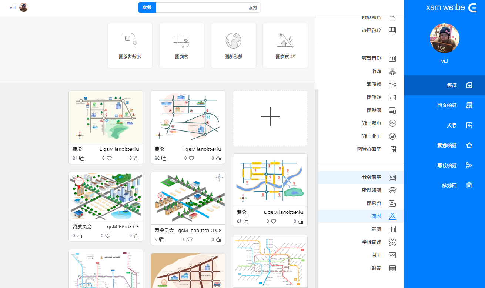
Task: Select the 信息图 category icon
Action: tap(392, 203)
